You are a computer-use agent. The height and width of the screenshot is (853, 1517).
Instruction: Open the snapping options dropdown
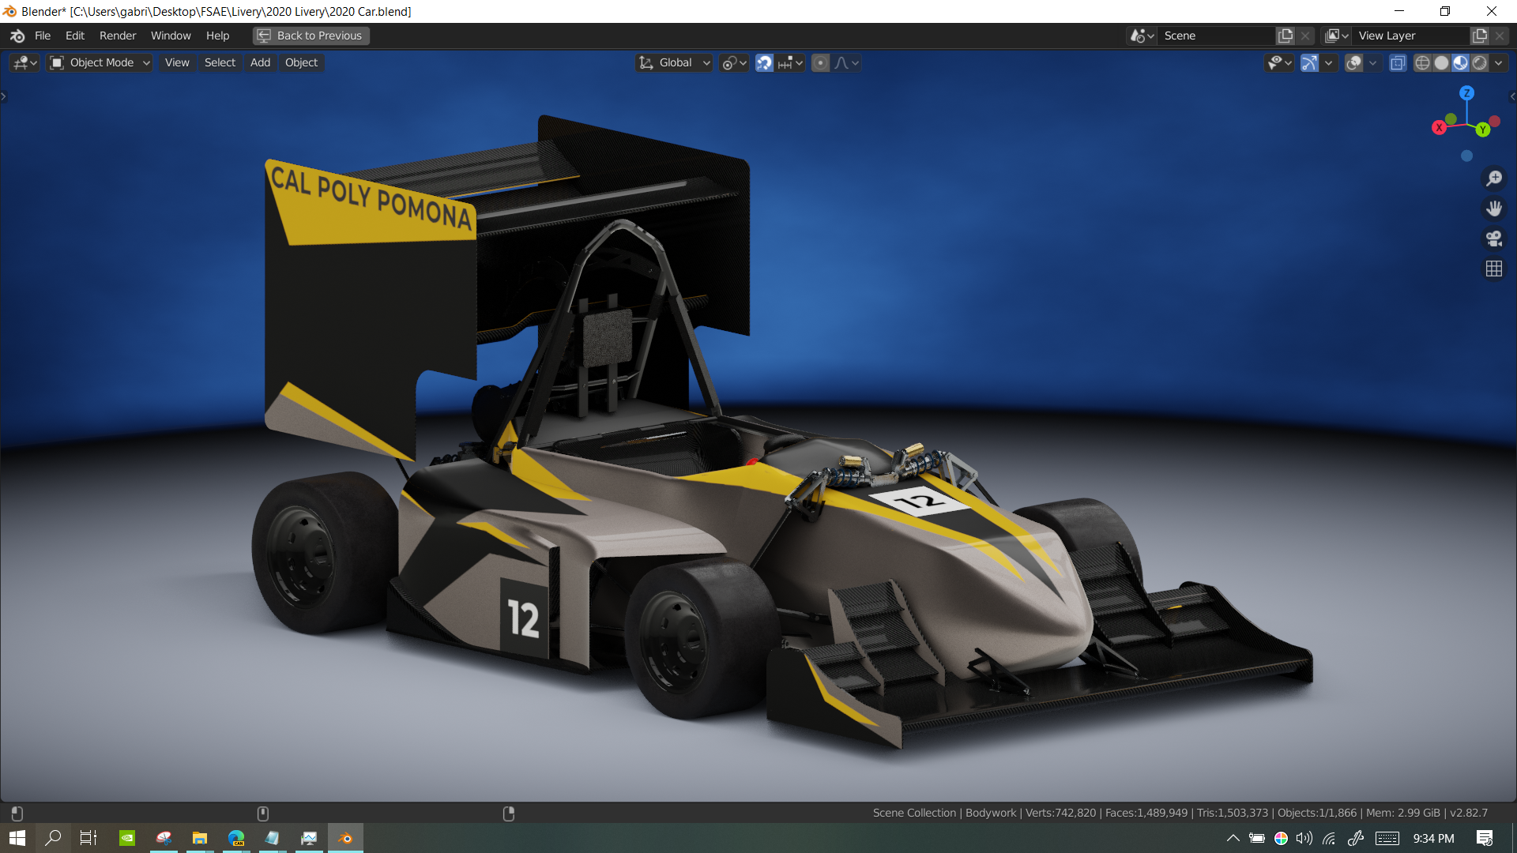[790, 62]
